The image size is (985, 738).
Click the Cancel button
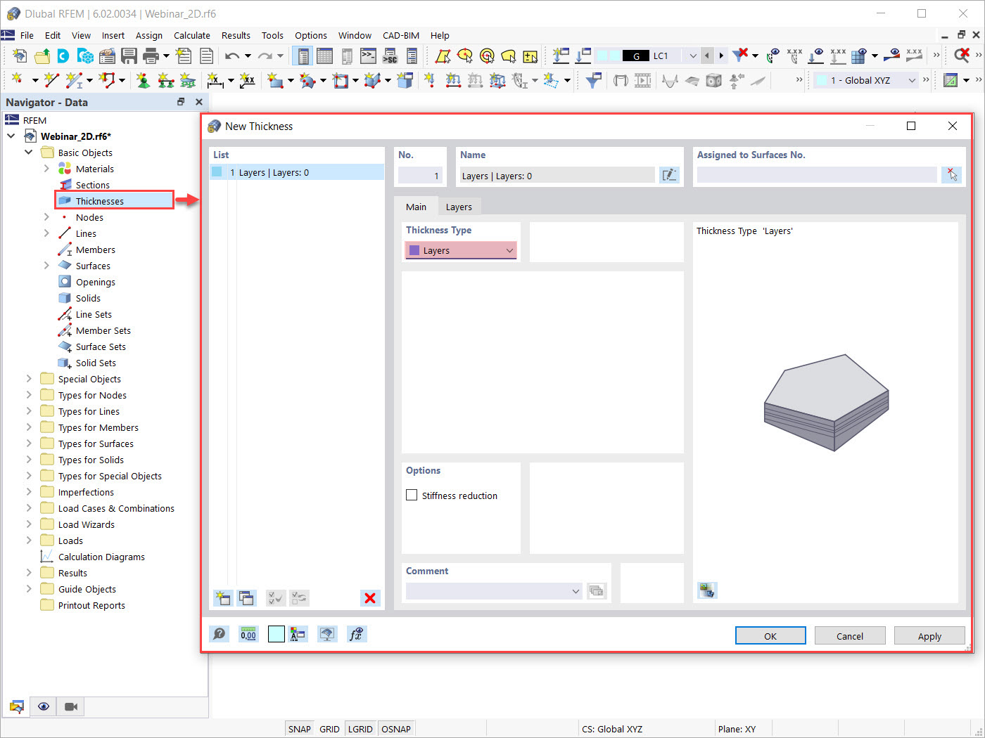click(x=850, y=636)
